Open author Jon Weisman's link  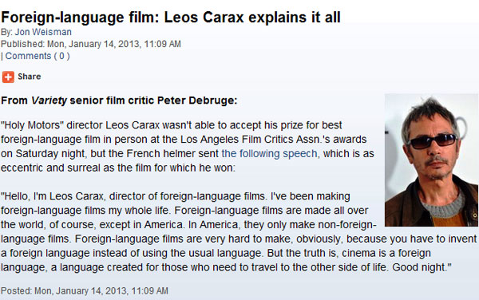tap(43, 32)
